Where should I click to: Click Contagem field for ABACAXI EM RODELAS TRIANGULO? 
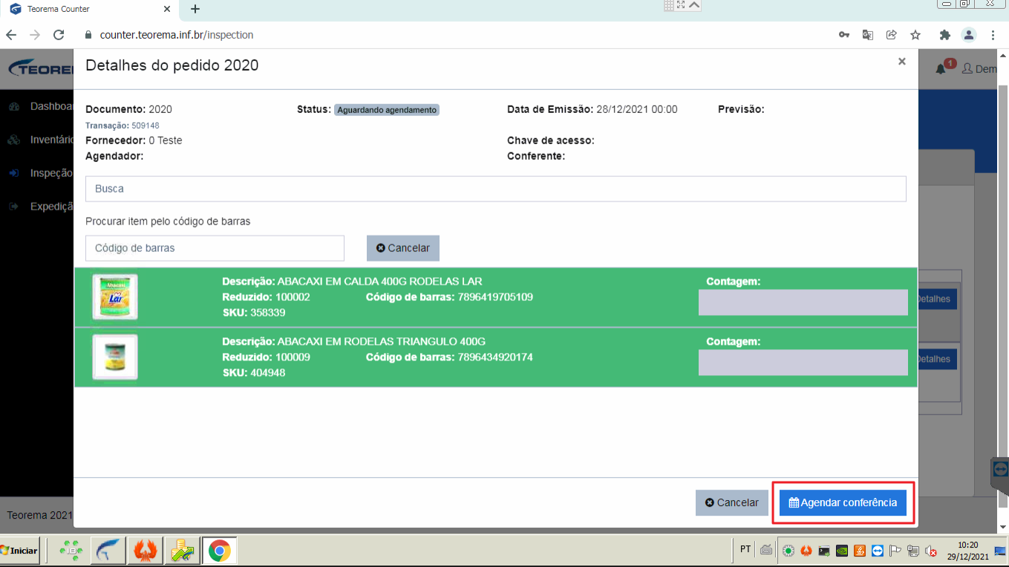[x=803, y=363]
